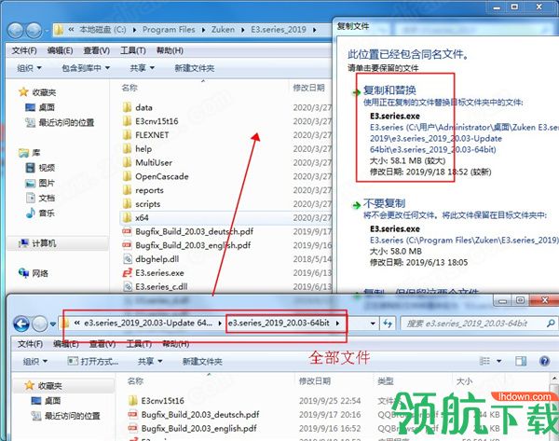Sort by 名称 column in top window

(x=130, y=88)
